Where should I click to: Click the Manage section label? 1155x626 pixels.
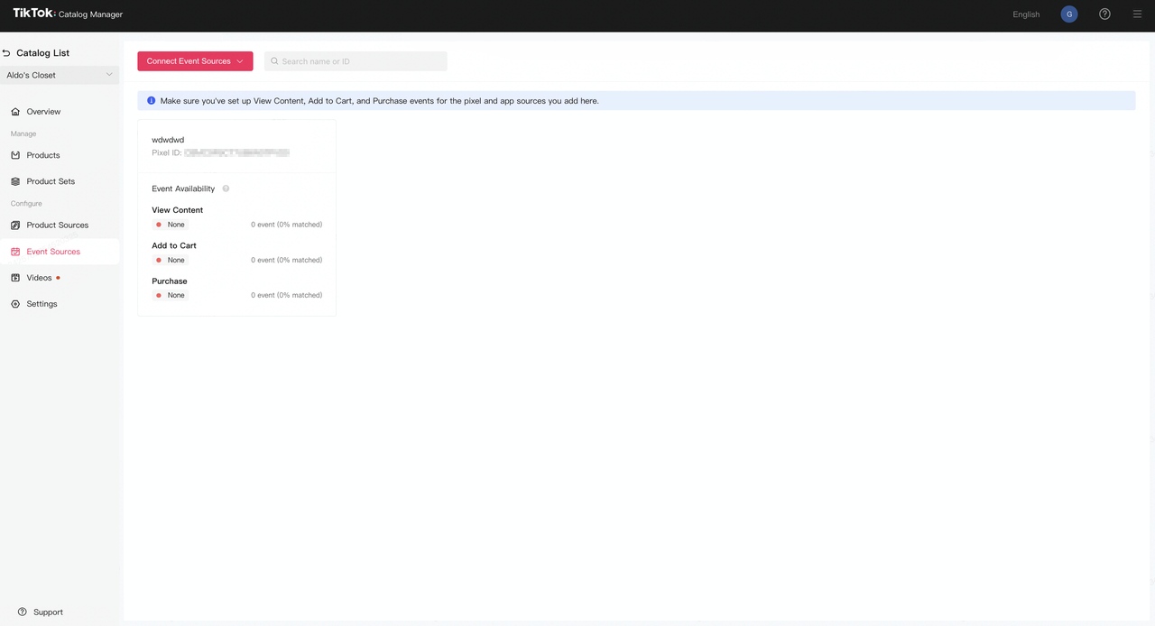[23, 133]
